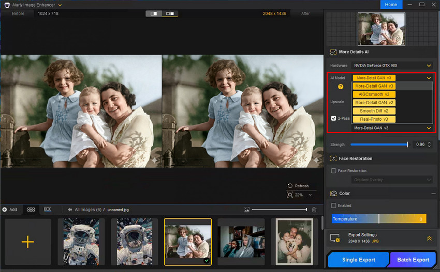The height and width of the screenshot is (272, 440).
Task: Adjust the Temperature slider
Action: click(379, 219)
